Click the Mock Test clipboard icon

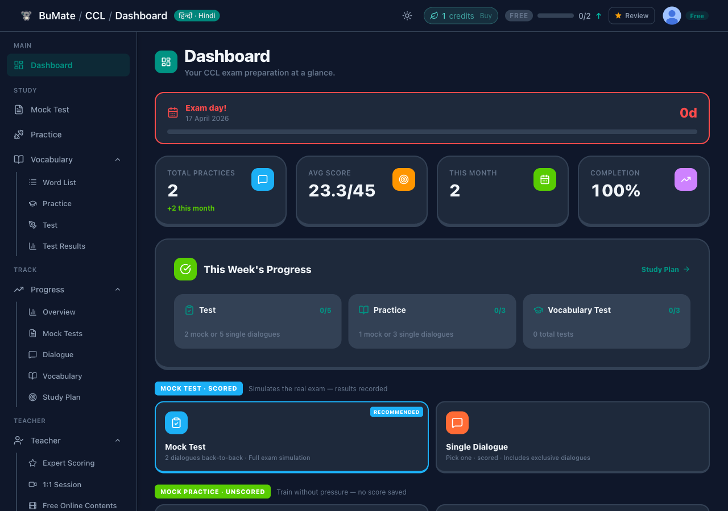coord(176,423)
